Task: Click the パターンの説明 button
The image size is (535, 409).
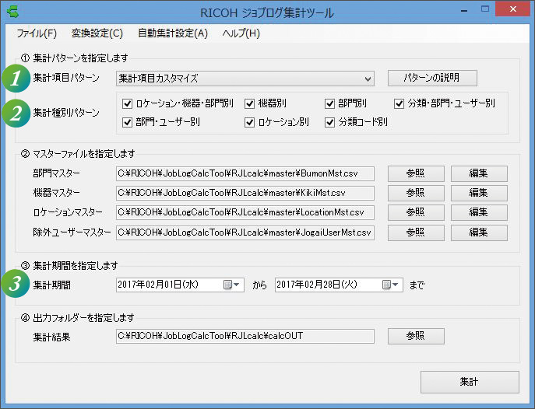Action: pyautogui.click(x=431, y=78)
